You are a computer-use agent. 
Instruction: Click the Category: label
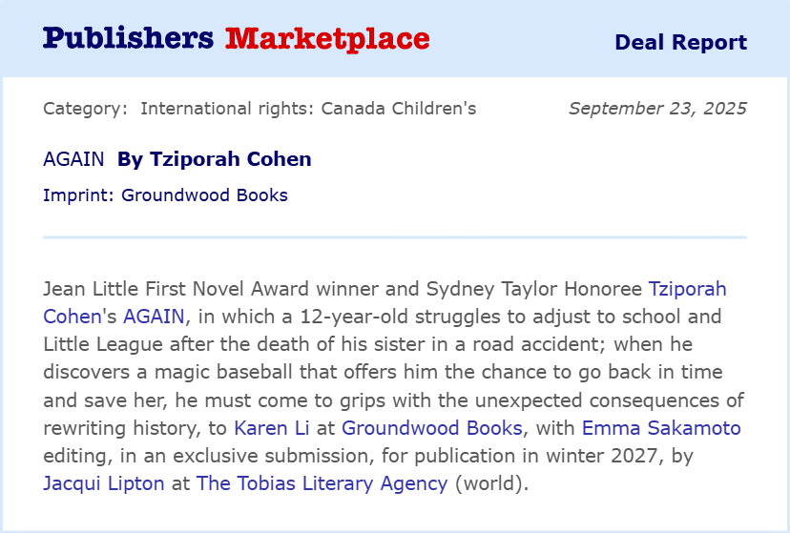(85, 109)
